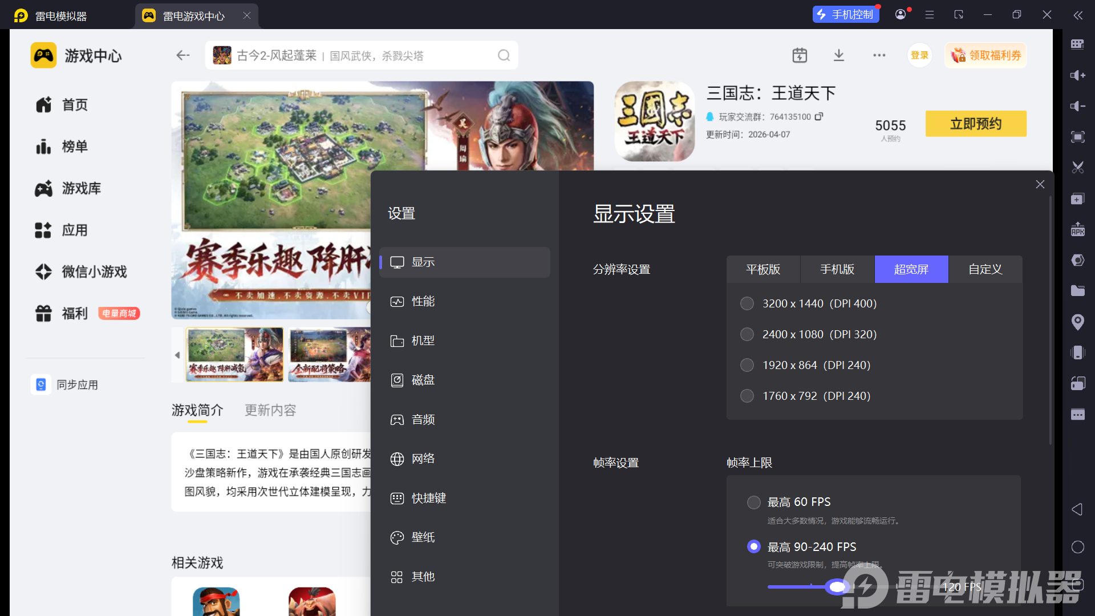Click the 立即预约 button
The height and width of the screenshot is (616, 1095).
975,124
